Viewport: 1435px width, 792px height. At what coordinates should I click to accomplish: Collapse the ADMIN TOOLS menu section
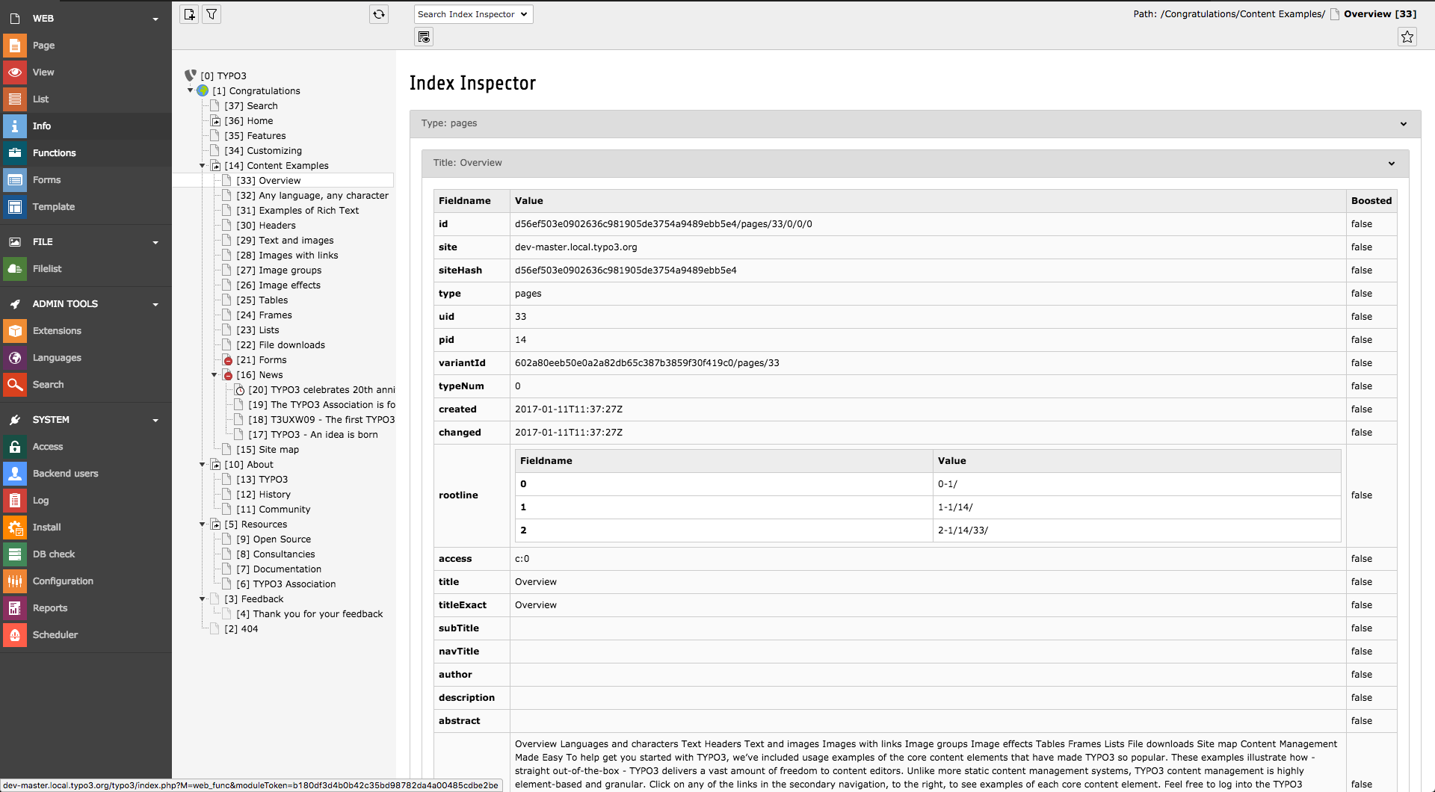point(155,304)
